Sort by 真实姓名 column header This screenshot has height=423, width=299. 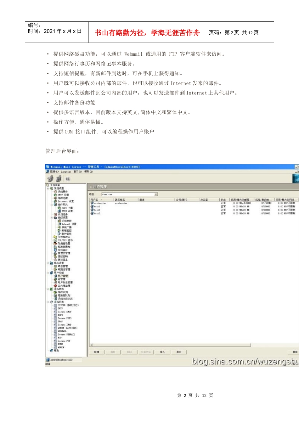(126, 200)
